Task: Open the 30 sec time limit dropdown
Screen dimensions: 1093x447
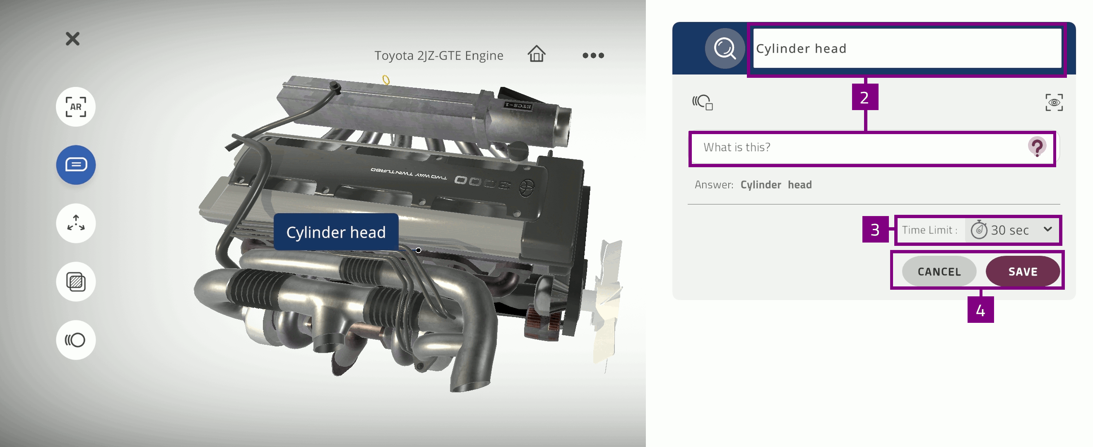Action: [x=1012, y=230]
